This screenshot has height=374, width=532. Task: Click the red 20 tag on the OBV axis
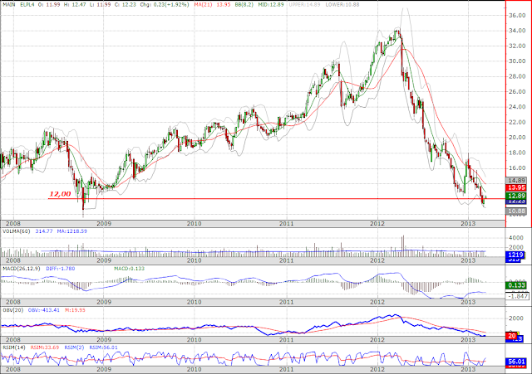click(x=512, y=336)
